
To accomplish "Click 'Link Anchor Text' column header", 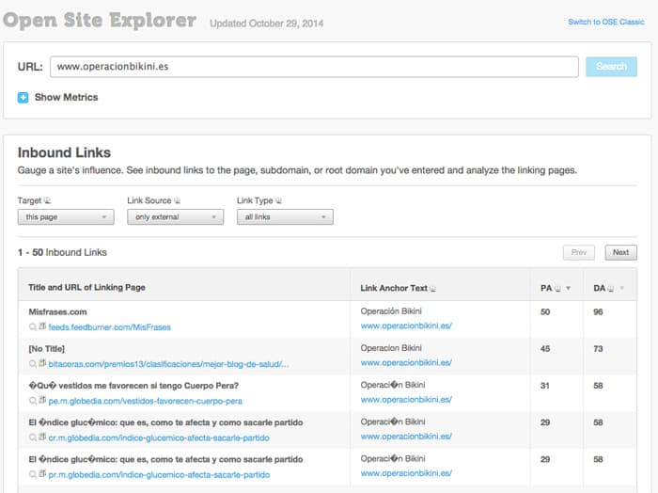I will [x=394, y=289].
